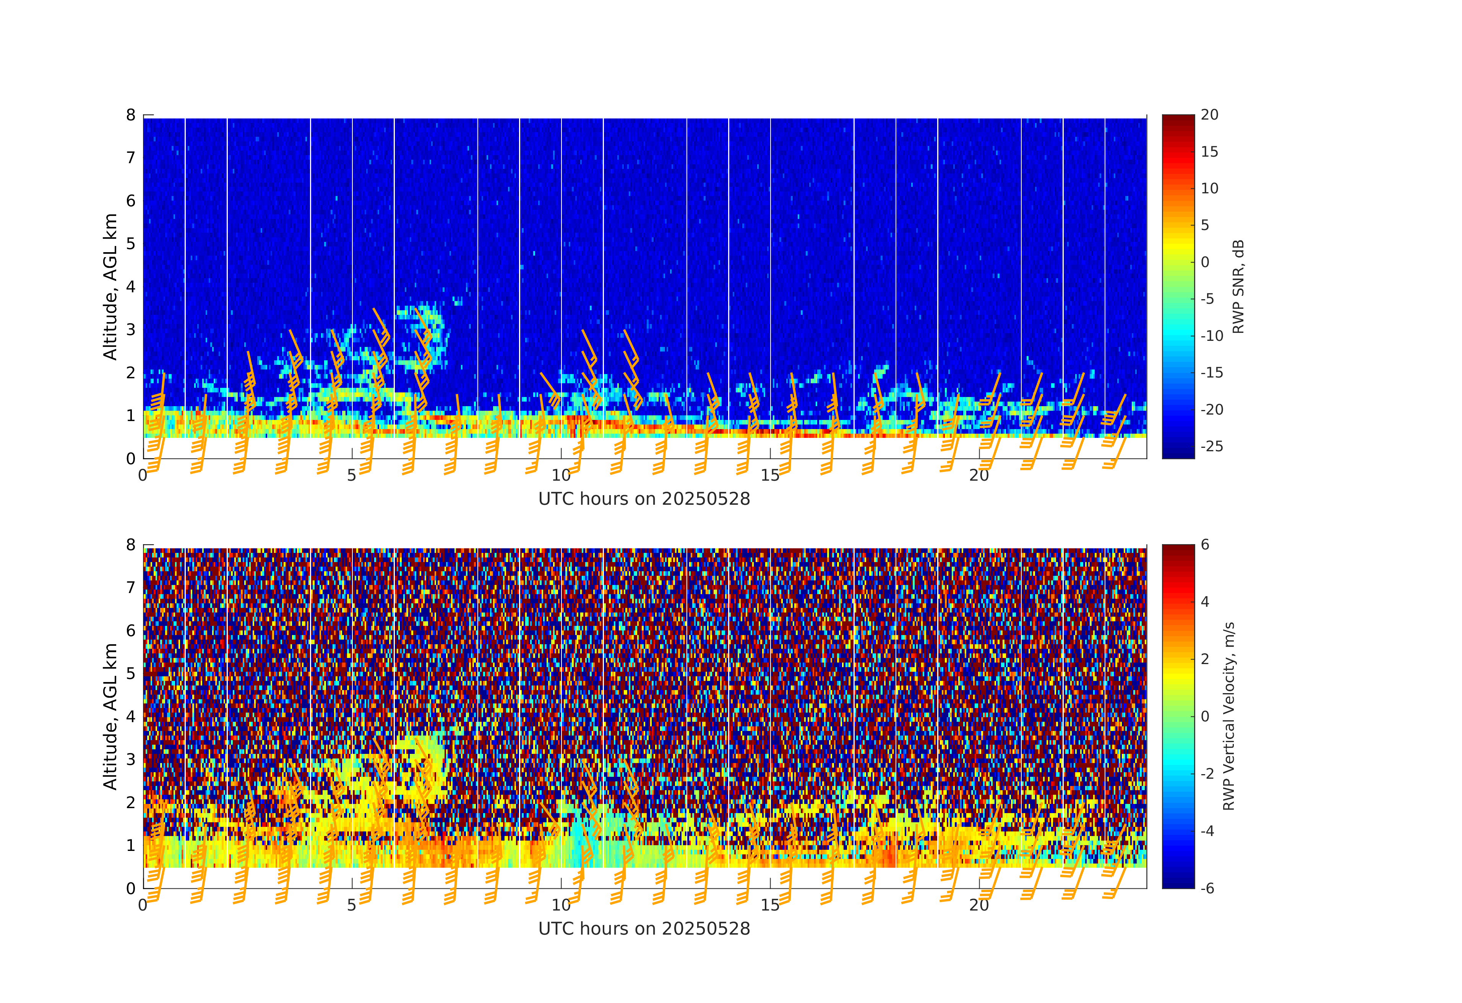Click the -25 tick on SNR colorbar
This screenshot has width=1462, height=1003.
1212,446
